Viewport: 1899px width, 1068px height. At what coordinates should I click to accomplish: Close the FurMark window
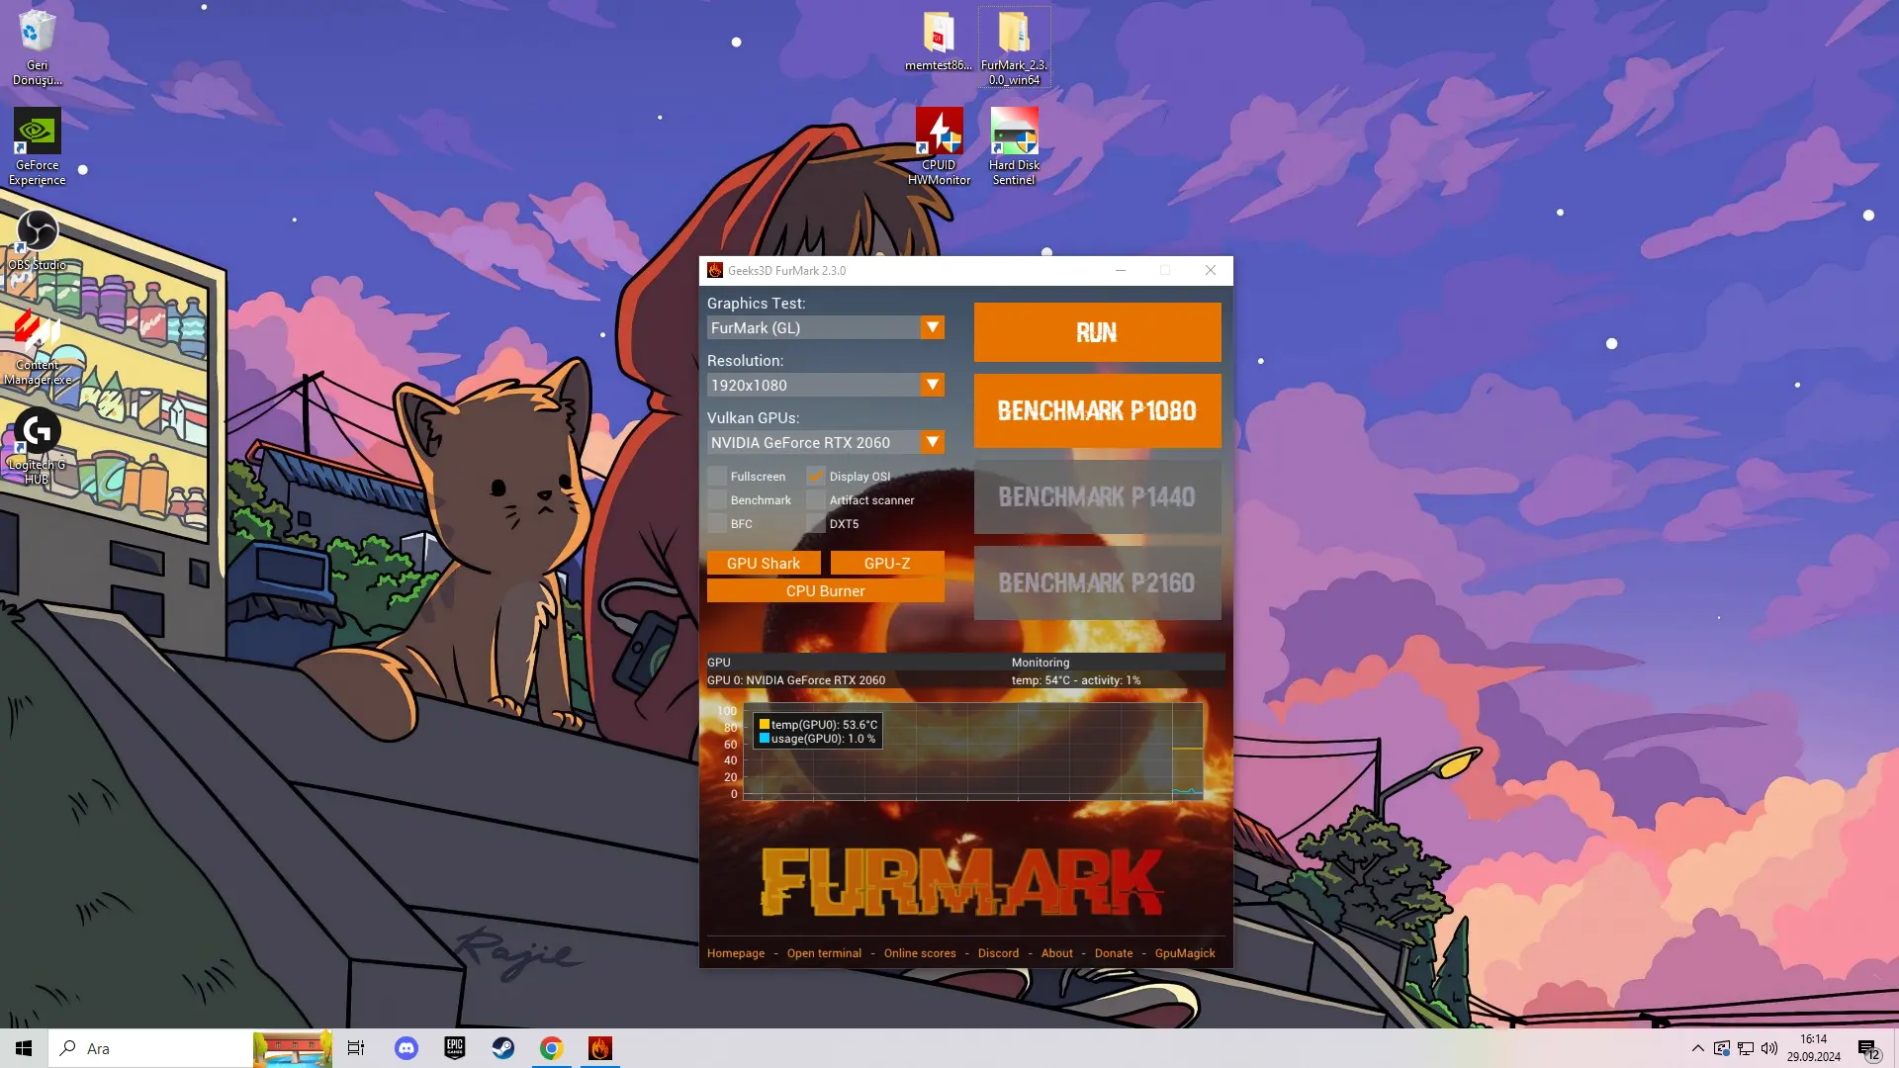[x=1211, y=270]
